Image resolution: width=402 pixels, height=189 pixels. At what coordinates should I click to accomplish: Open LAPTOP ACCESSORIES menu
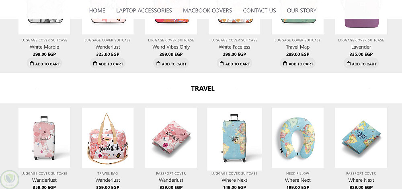(144, 10)
